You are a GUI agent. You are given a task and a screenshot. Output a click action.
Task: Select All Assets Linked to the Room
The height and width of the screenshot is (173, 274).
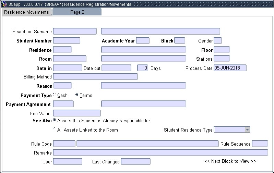[x=55, y=129]
